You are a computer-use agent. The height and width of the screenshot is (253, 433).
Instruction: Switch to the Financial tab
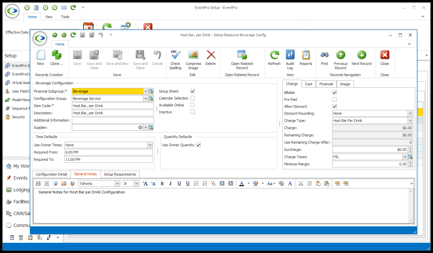pos(326,84)
